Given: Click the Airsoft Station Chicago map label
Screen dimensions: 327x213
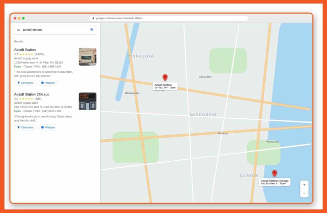Looking at the screenshot, I should (x=274, y=182).
